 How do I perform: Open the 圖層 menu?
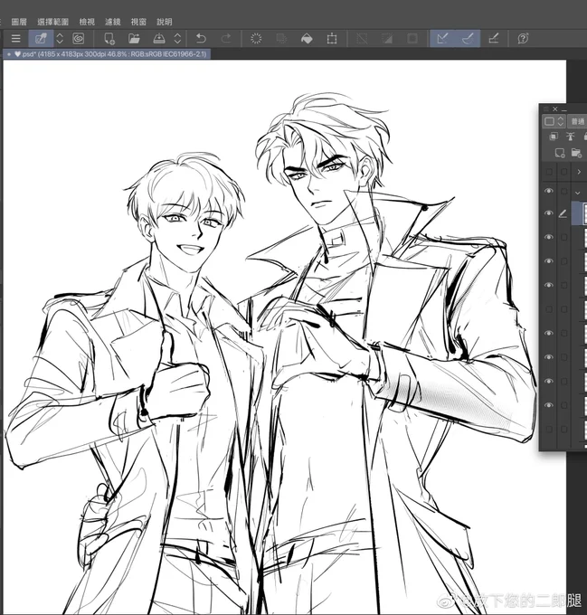(x=19, y=22)
